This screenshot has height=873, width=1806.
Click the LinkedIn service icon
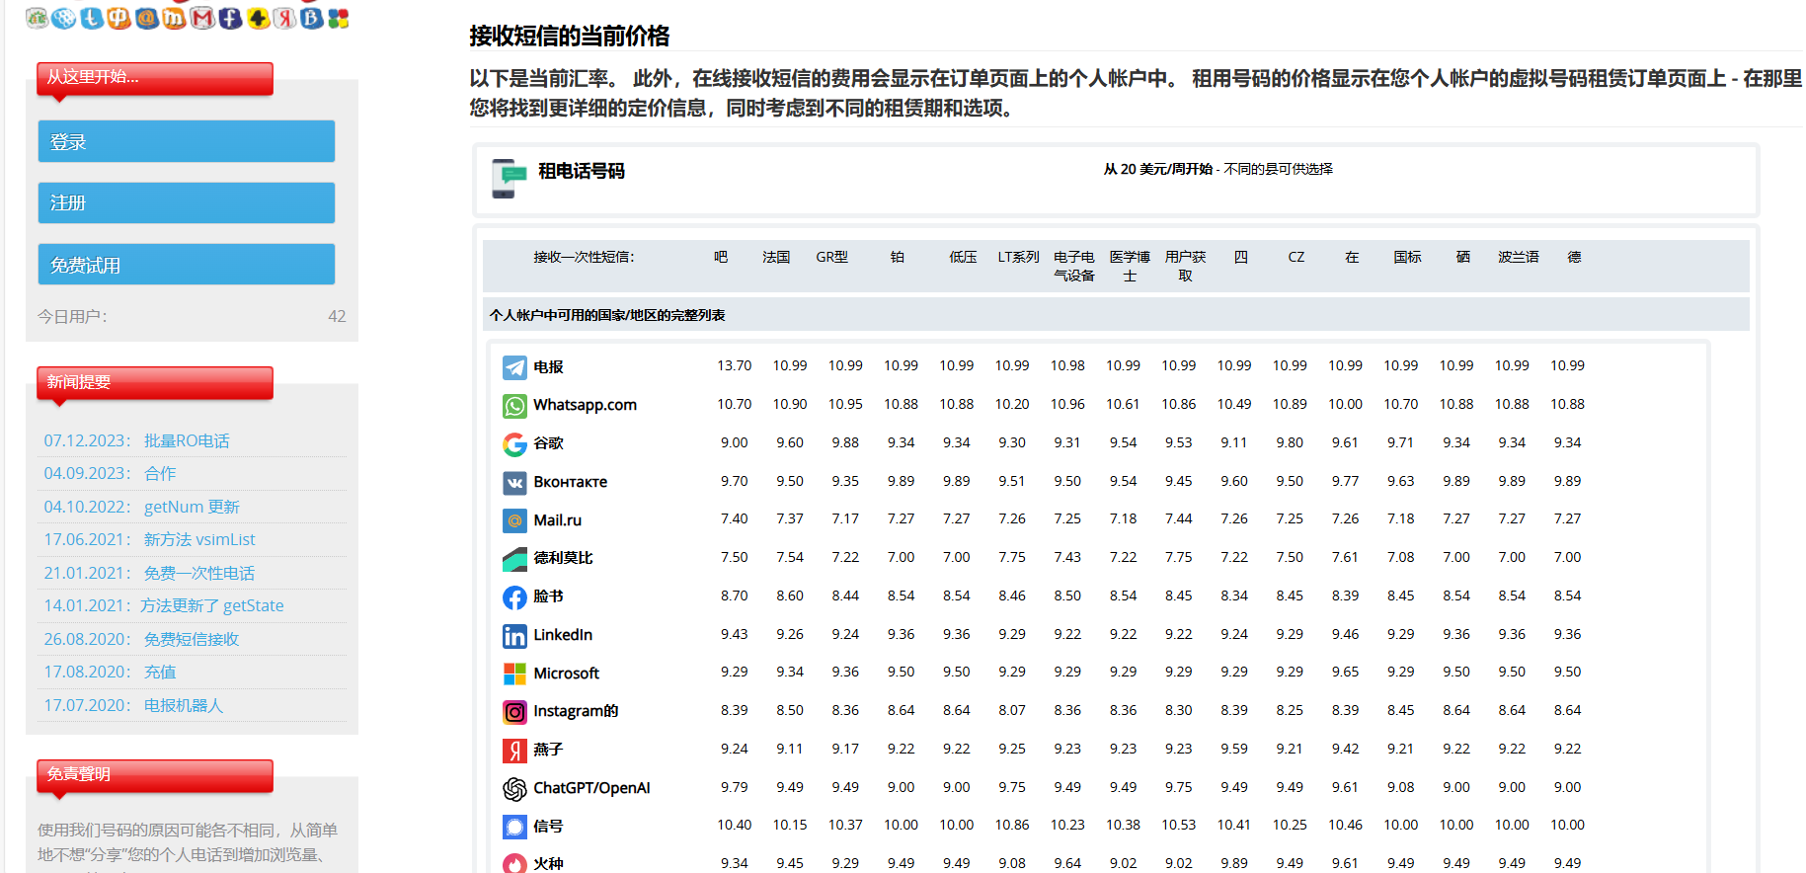[x=514, y=636]
